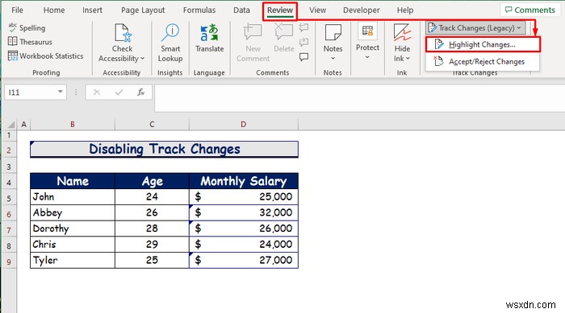Image resolution: width=565 pixels, height=313 pixels.
Task: Open the Notes menu
Action: coord(333,43)
